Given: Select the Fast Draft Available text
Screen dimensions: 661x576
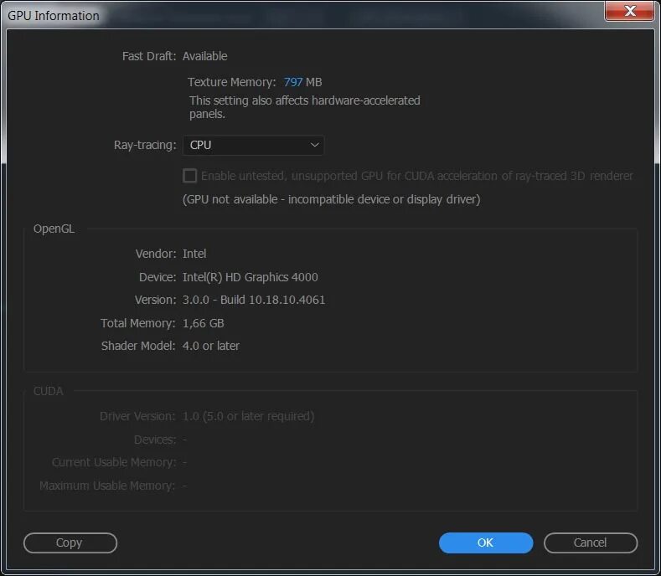Looking at the screenshot, I should pyautogui.click(x=205, y=56).
